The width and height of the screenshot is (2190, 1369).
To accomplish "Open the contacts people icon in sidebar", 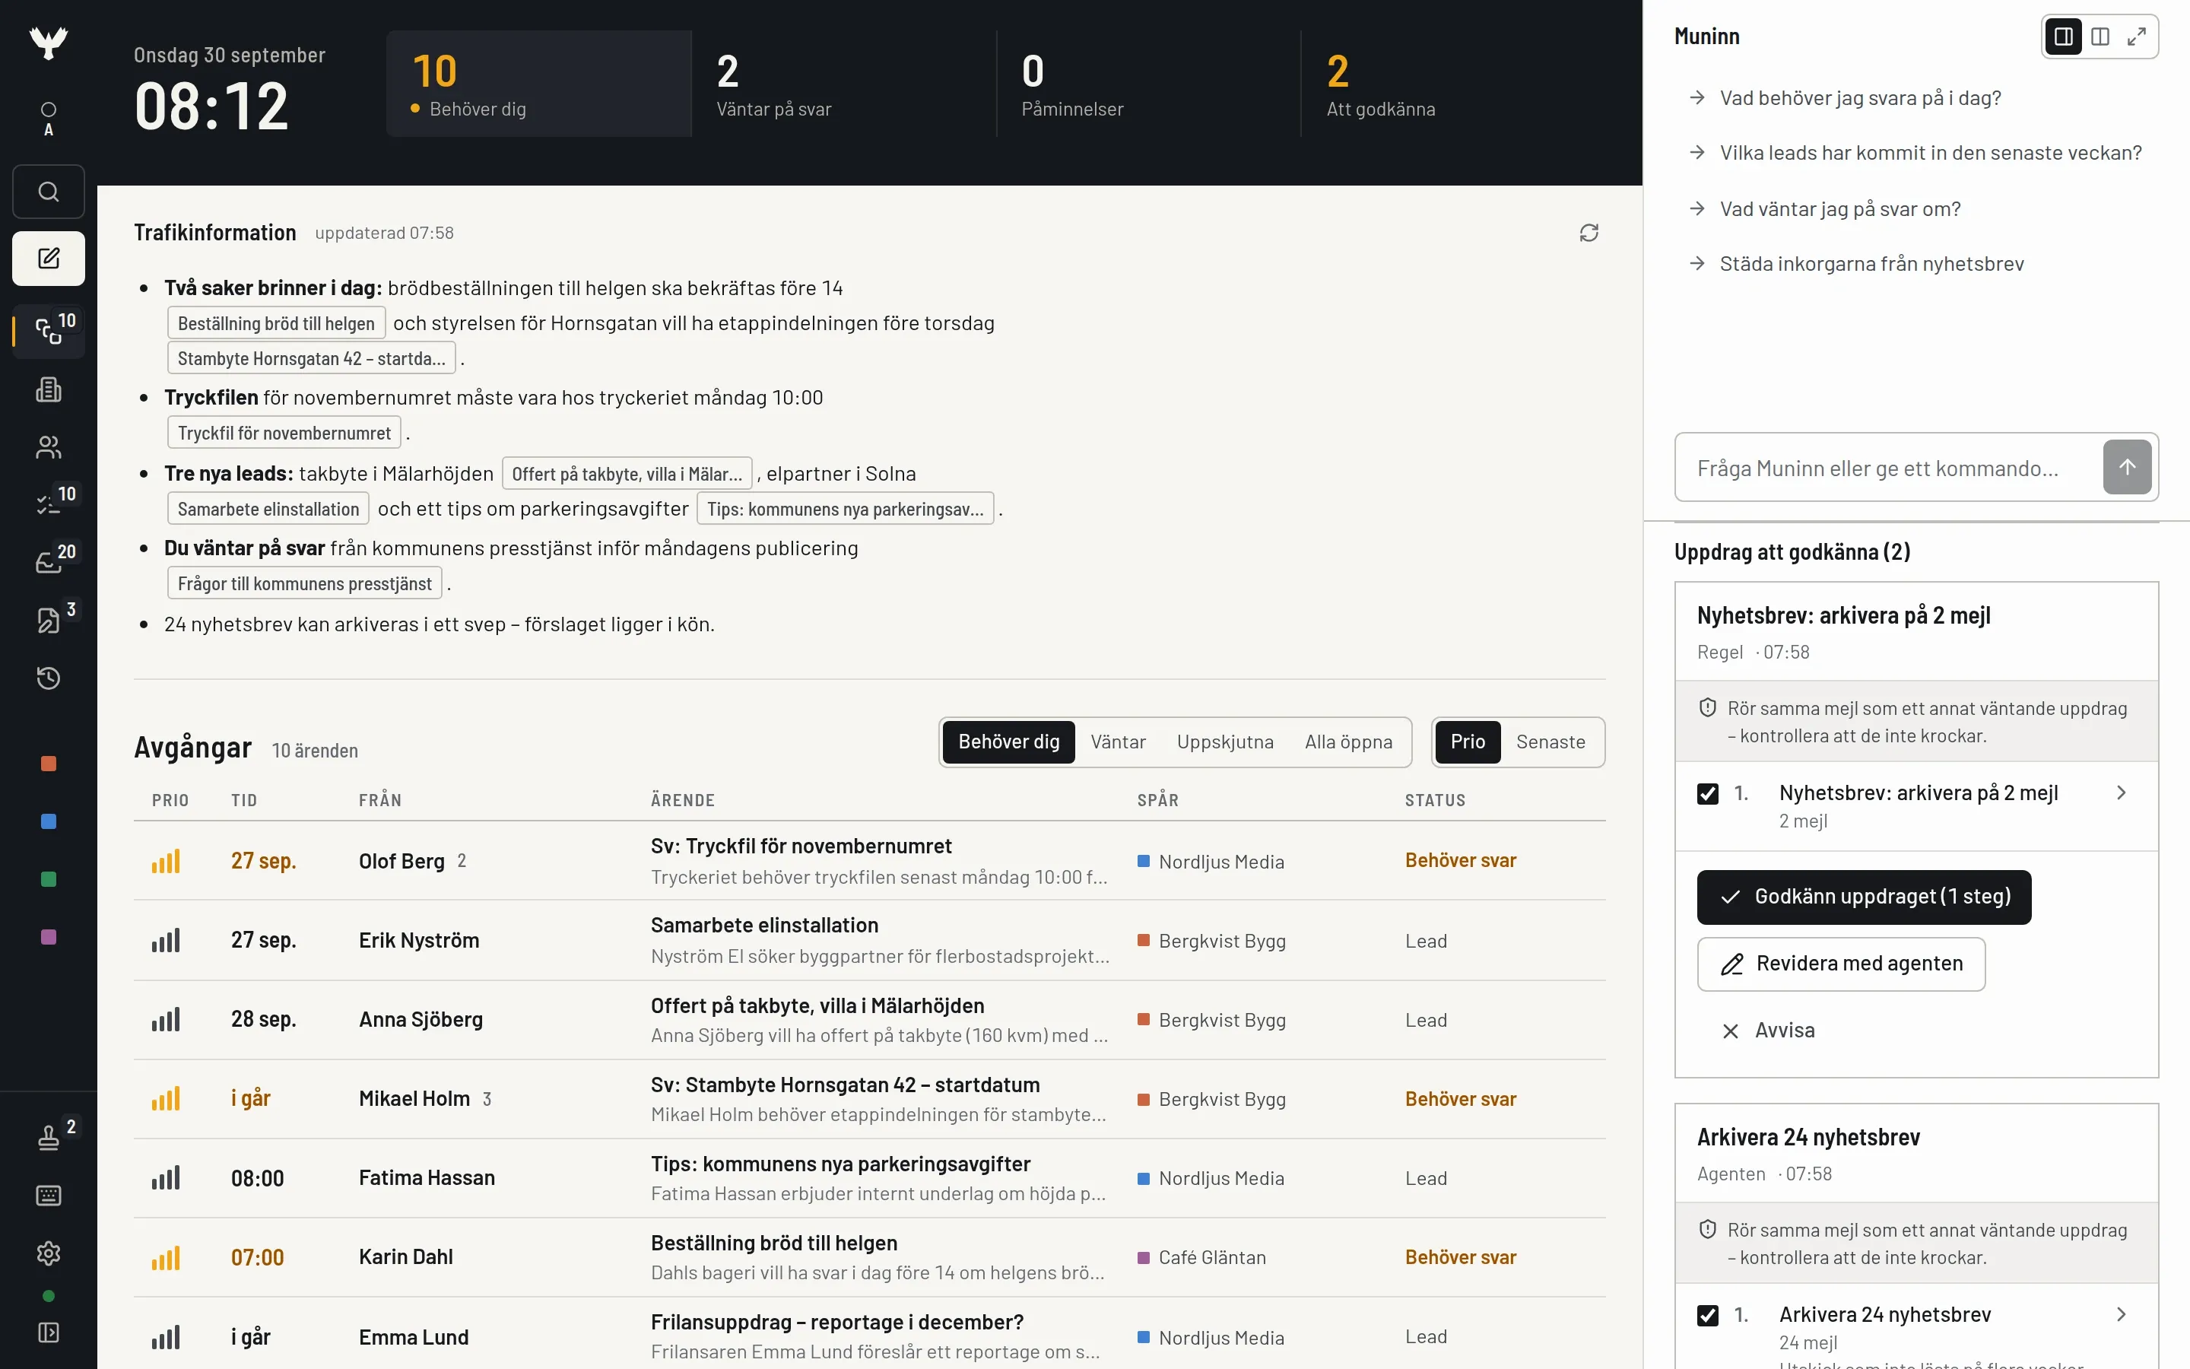I will click(48, 447).
